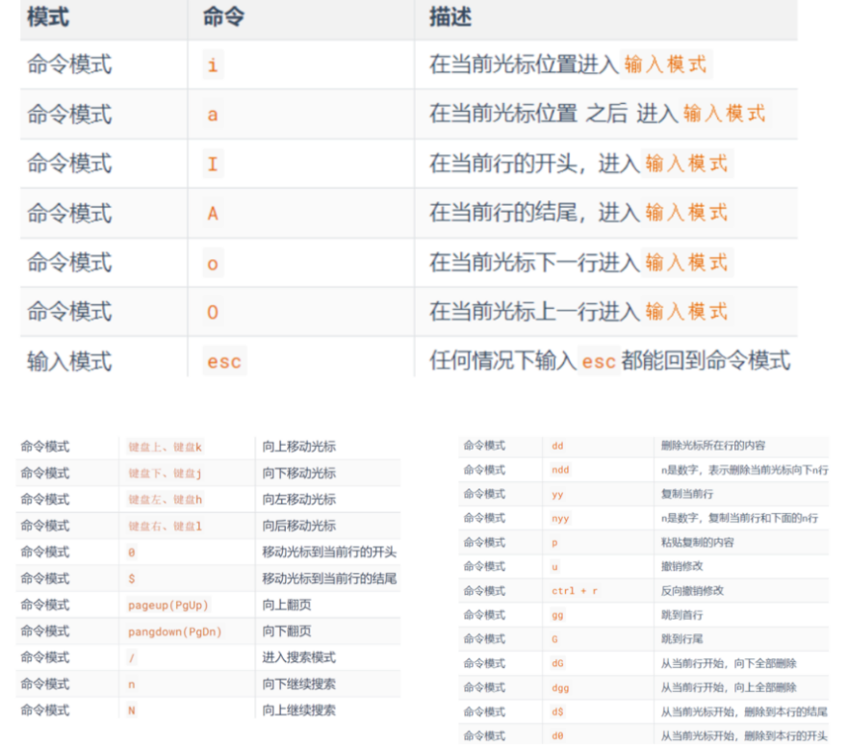Click the description '跳到首行'
848x747 pixels.
[682, 615]
